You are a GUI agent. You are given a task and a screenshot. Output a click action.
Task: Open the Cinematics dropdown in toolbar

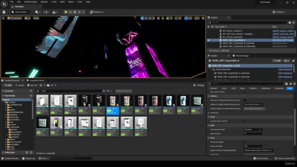55,12
